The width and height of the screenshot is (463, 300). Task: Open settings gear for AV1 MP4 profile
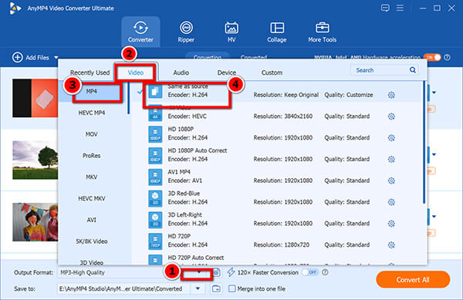point(391,180)
